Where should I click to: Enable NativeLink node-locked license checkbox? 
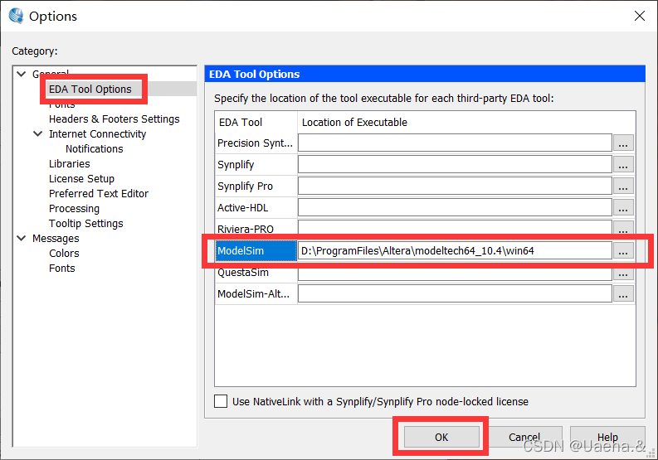click(221, 401)
